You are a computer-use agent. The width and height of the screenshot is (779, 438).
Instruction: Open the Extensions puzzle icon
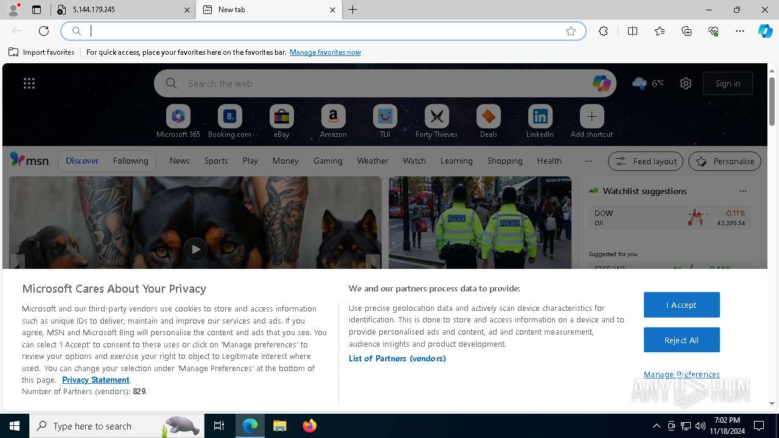pos(603,31)
